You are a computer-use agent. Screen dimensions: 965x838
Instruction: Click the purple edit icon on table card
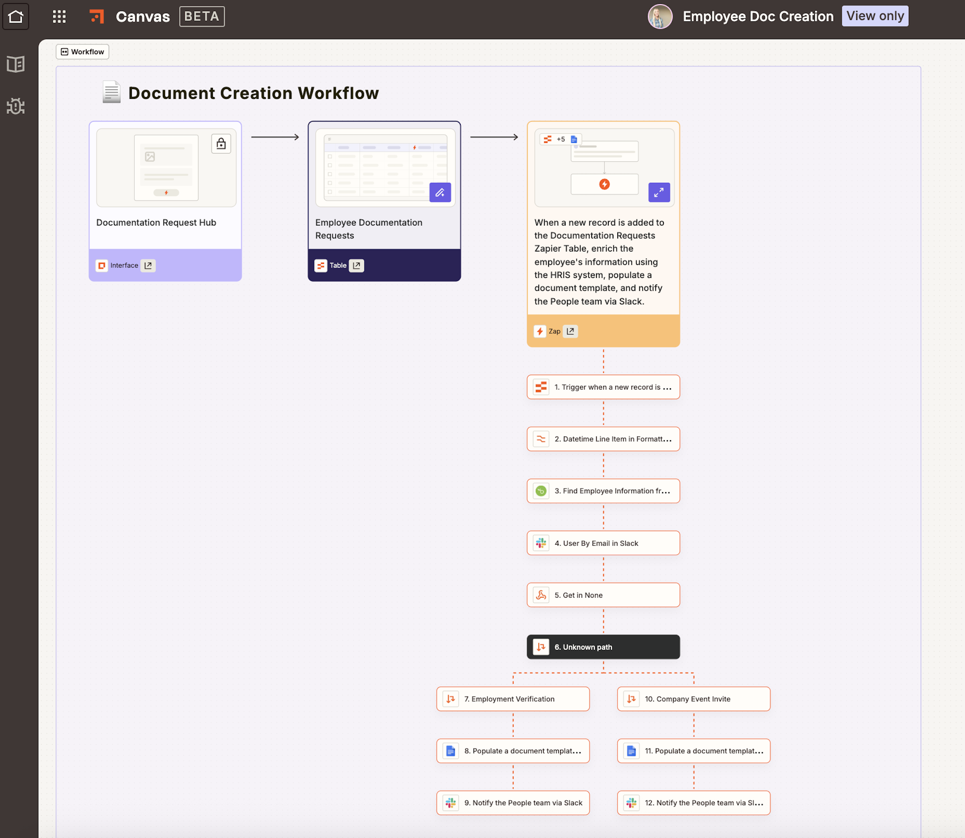(x=440, y=192)
